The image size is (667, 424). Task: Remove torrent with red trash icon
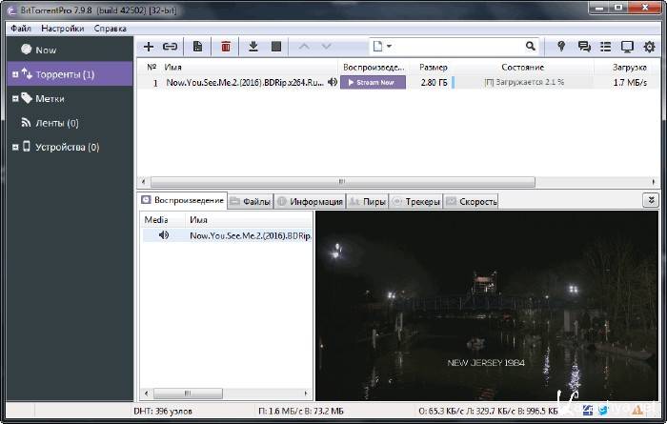(x=226, y=46)
